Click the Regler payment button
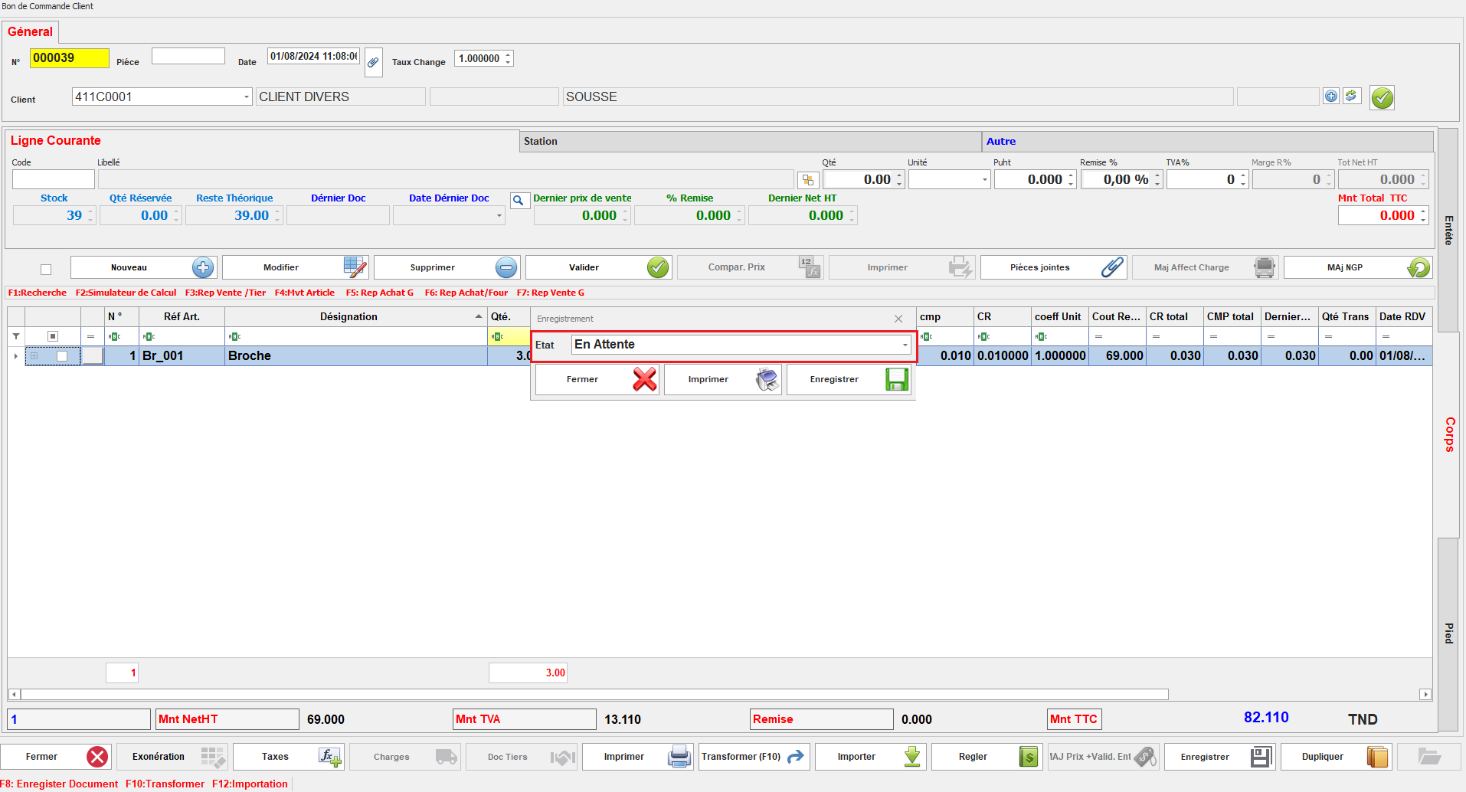Screen dimensions: 1466x792 987,757
